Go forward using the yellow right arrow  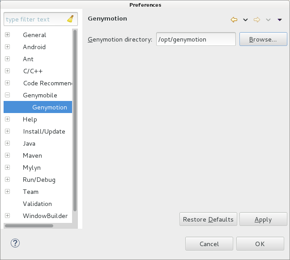tap(257, 20)
